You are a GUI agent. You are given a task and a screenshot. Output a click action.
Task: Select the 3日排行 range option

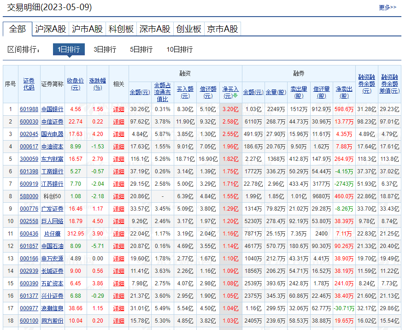coord(105,49)
